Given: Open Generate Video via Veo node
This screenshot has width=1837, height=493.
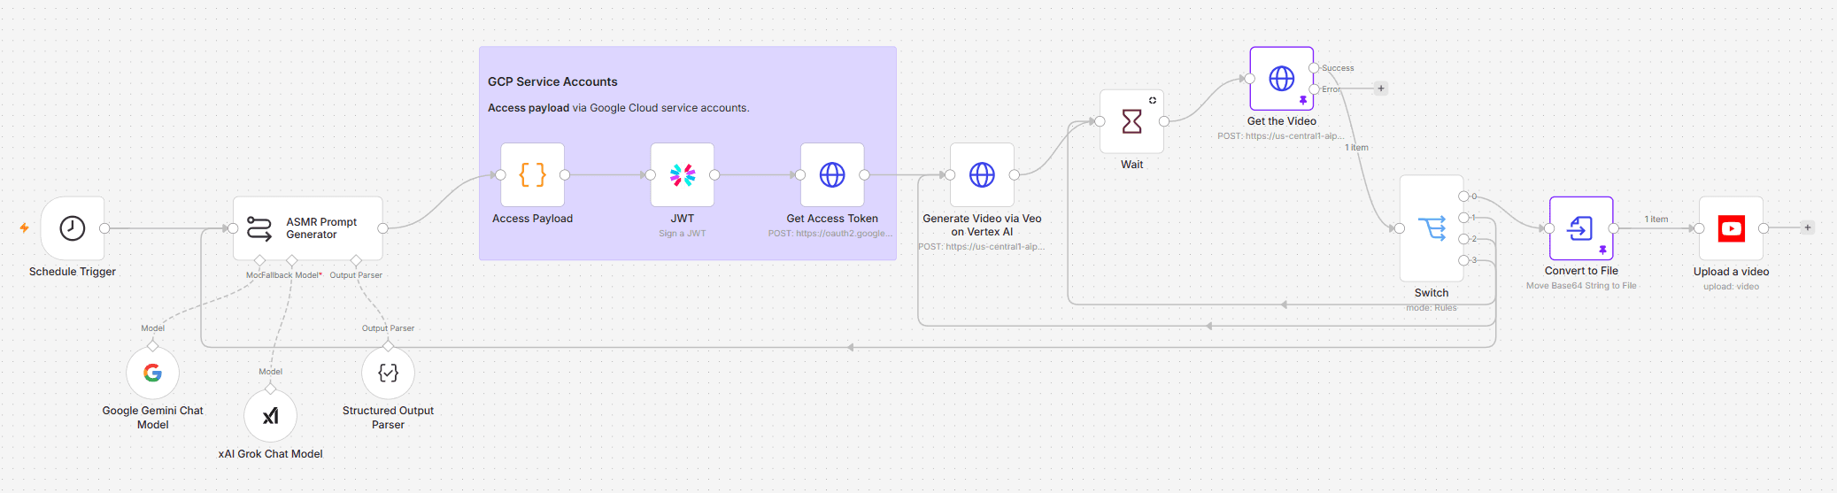Looking at the screenshot, I should click(982, 175).
